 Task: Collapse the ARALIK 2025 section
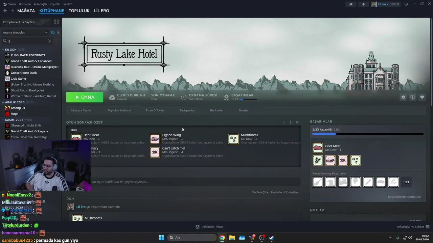(3, 102)
